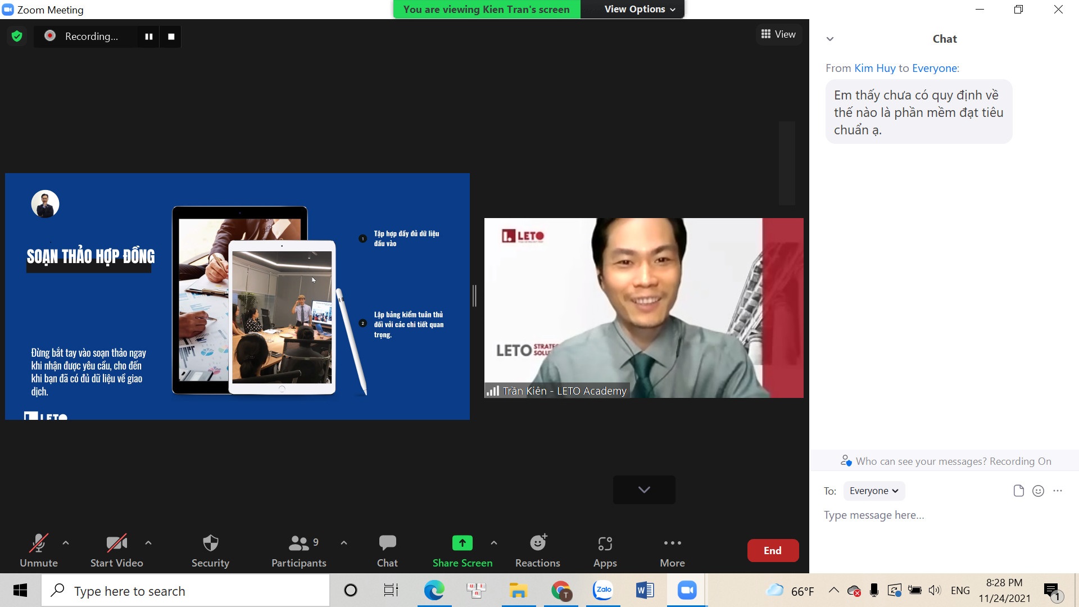The height and width of the screenshot is (607, 1079).
Task: Open chat more options ellipsis
Action: pos(1058,491)
